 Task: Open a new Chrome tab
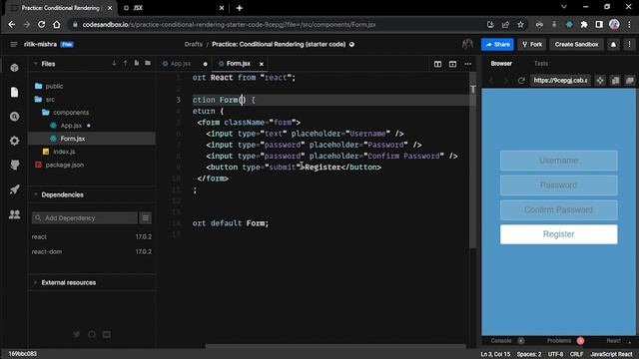tap(240, 8)
